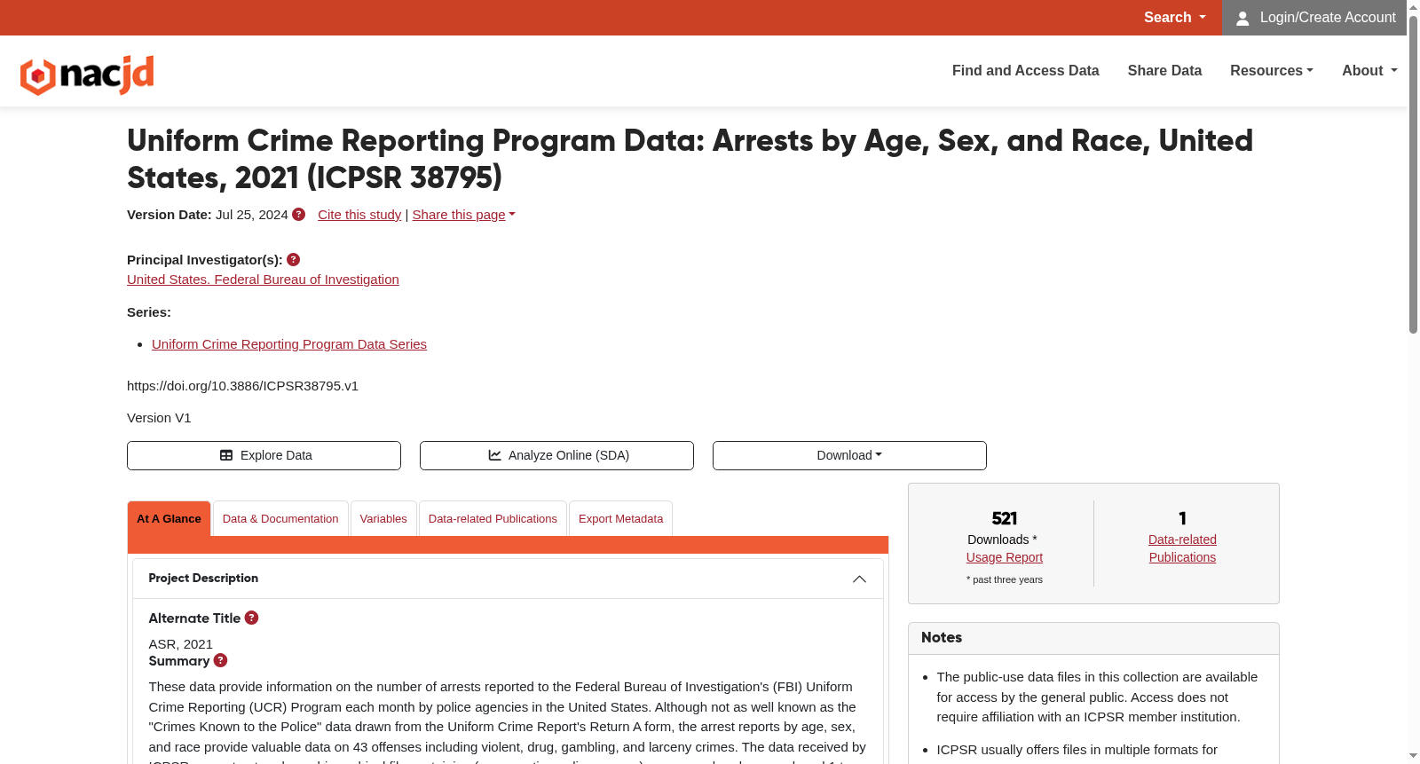Click the NACJD logo
This screenshot has height=764, width=1420.
pyautogui.click(x=87, y=75)
